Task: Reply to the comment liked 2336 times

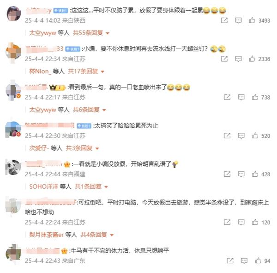Action: click(238, 59)
